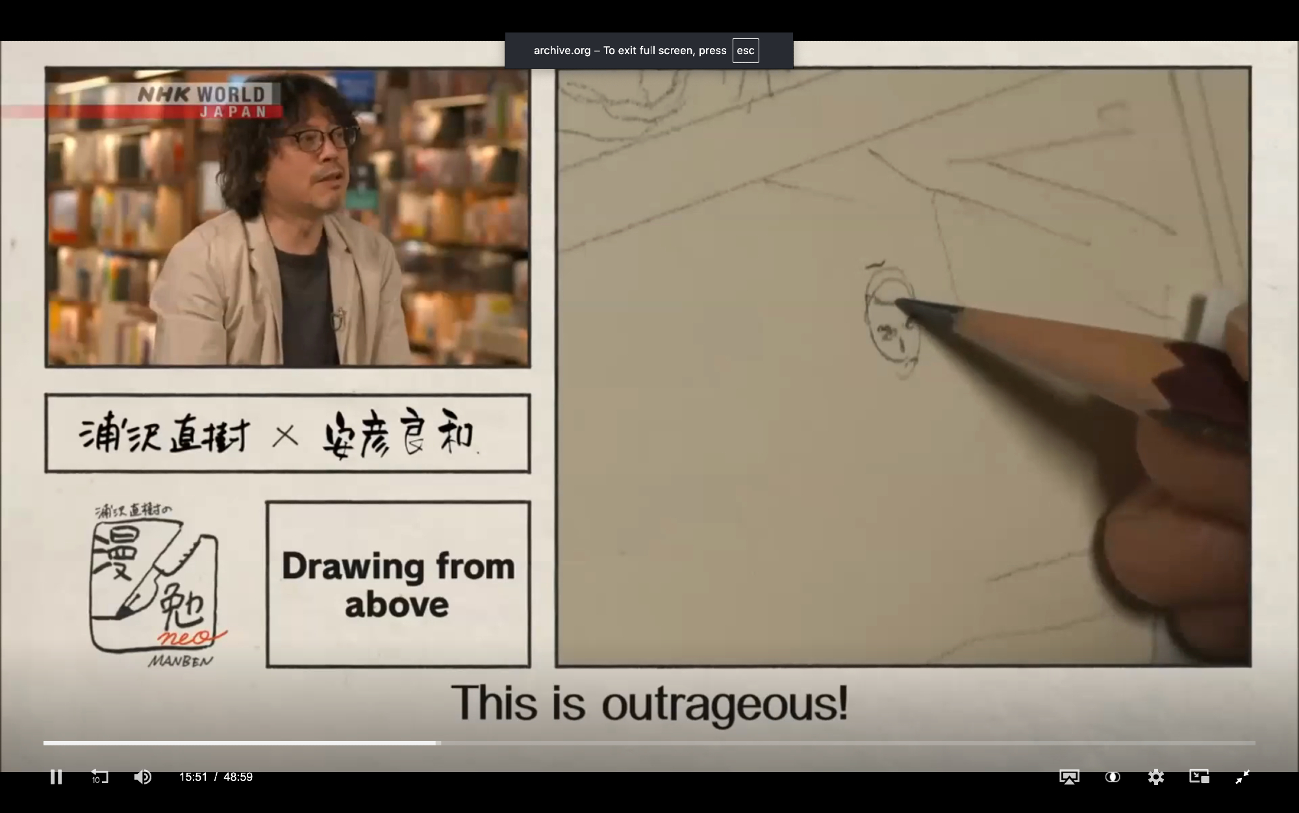The width and height of the screenshot is (1299, 813).
Task: Pause the video playback
Action: [x=56, y=777]
